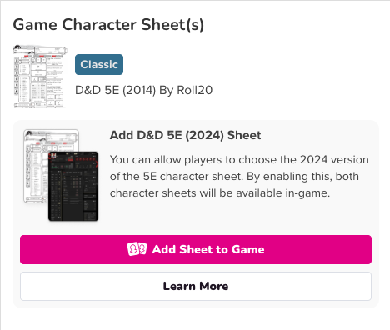Image resolution: width=390 pixels, height=330 pixels.
Task: Click the Game Character Sheet(s) heading
Action: tap(108, 25)
